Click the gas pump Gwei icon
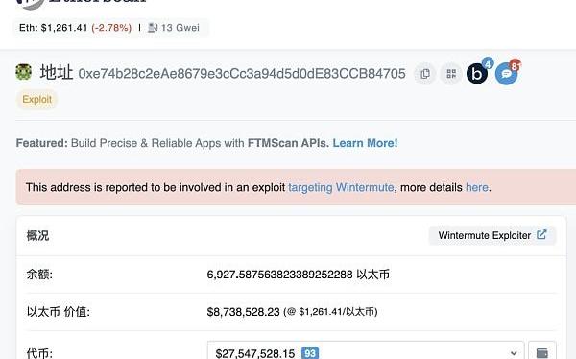Viewport: 576px width, 359px height. coord(153,28)
